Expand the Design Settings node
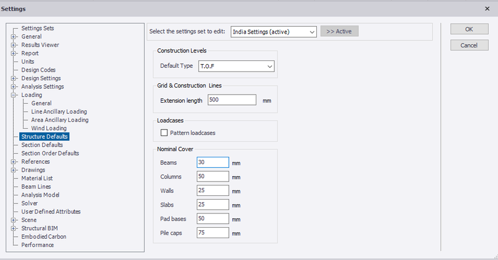Image resolution: width=498 pixels, height=260 pixels. [13, 78]
